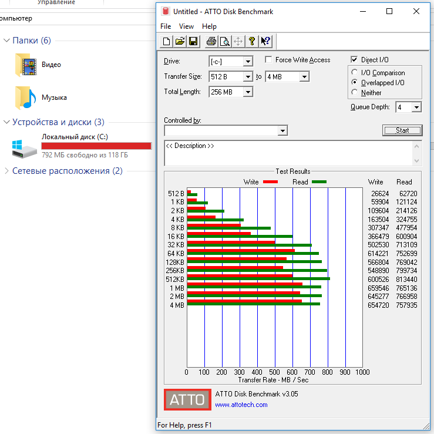Open the View menu
This screenshot has width=434, height=434.
coord(186,26)
